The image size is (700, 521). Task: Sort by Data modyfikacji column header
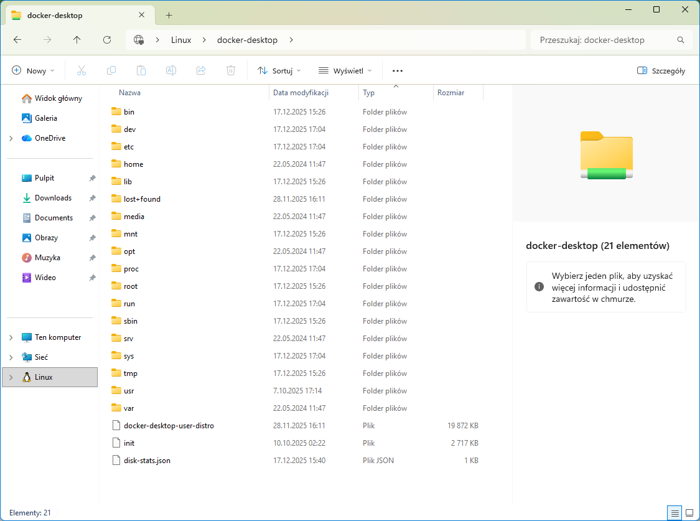point(301,93)
